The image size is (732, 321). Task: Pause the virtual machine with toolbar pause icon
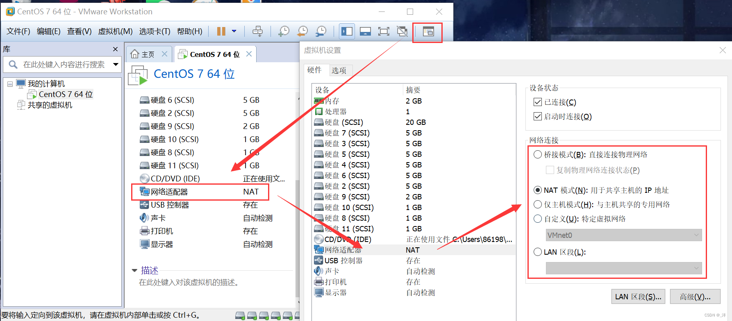(221, 31)
